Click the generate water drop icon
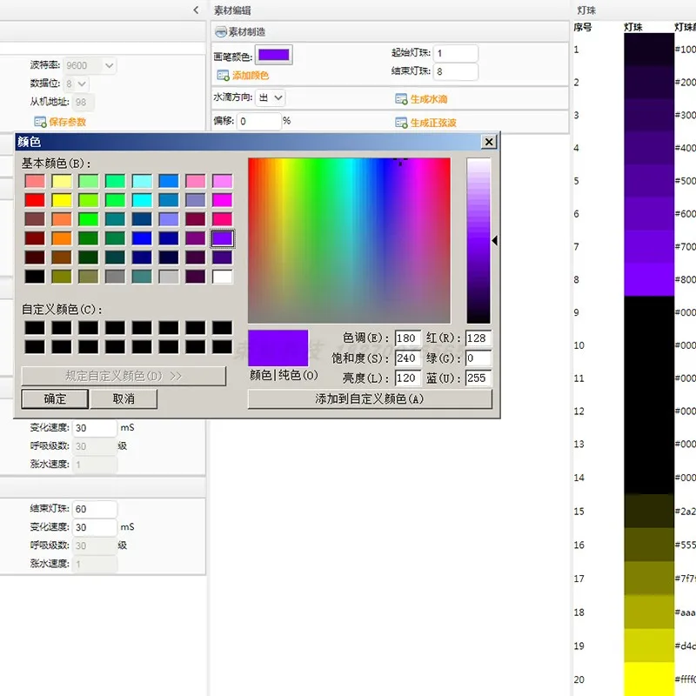The width and height of the screenshot is (696, 696). 401,99
